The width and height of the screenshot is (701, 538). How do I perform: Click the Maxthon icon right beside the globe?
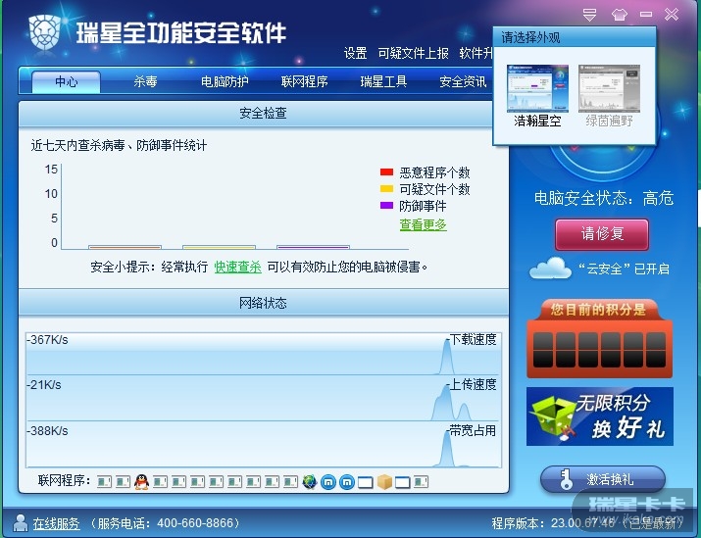click(328, 482)
